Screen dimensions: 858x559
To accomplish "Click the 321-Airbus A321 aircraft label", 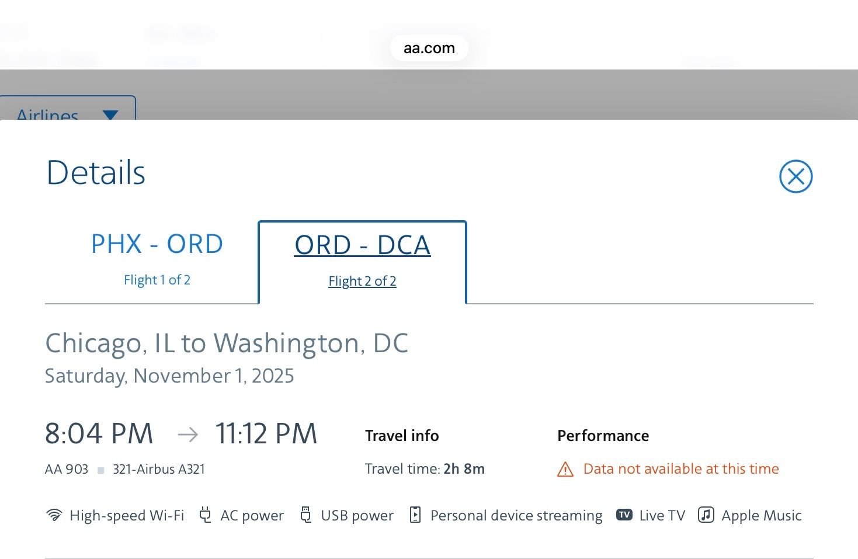I will pos(159,470).
